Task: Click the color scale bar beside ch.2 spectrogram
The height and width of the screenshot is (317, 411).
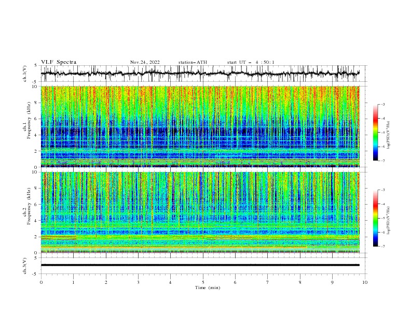Action: (376, 218)
